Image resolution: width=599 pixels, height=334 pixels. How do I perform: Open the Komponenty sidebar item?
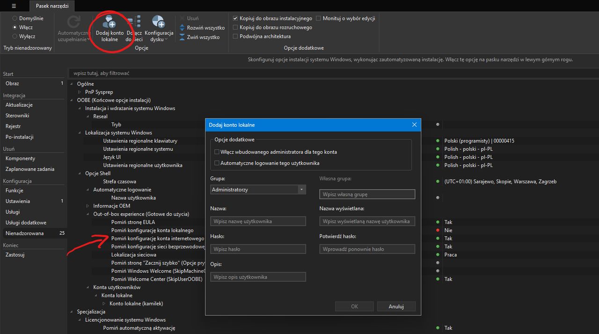[20, 159]
